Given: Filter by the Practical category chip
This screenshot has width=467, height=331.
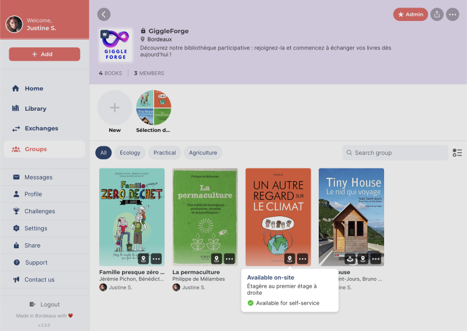Looking at the screenshot, I should pyautogui.click(x=165, y=153).
